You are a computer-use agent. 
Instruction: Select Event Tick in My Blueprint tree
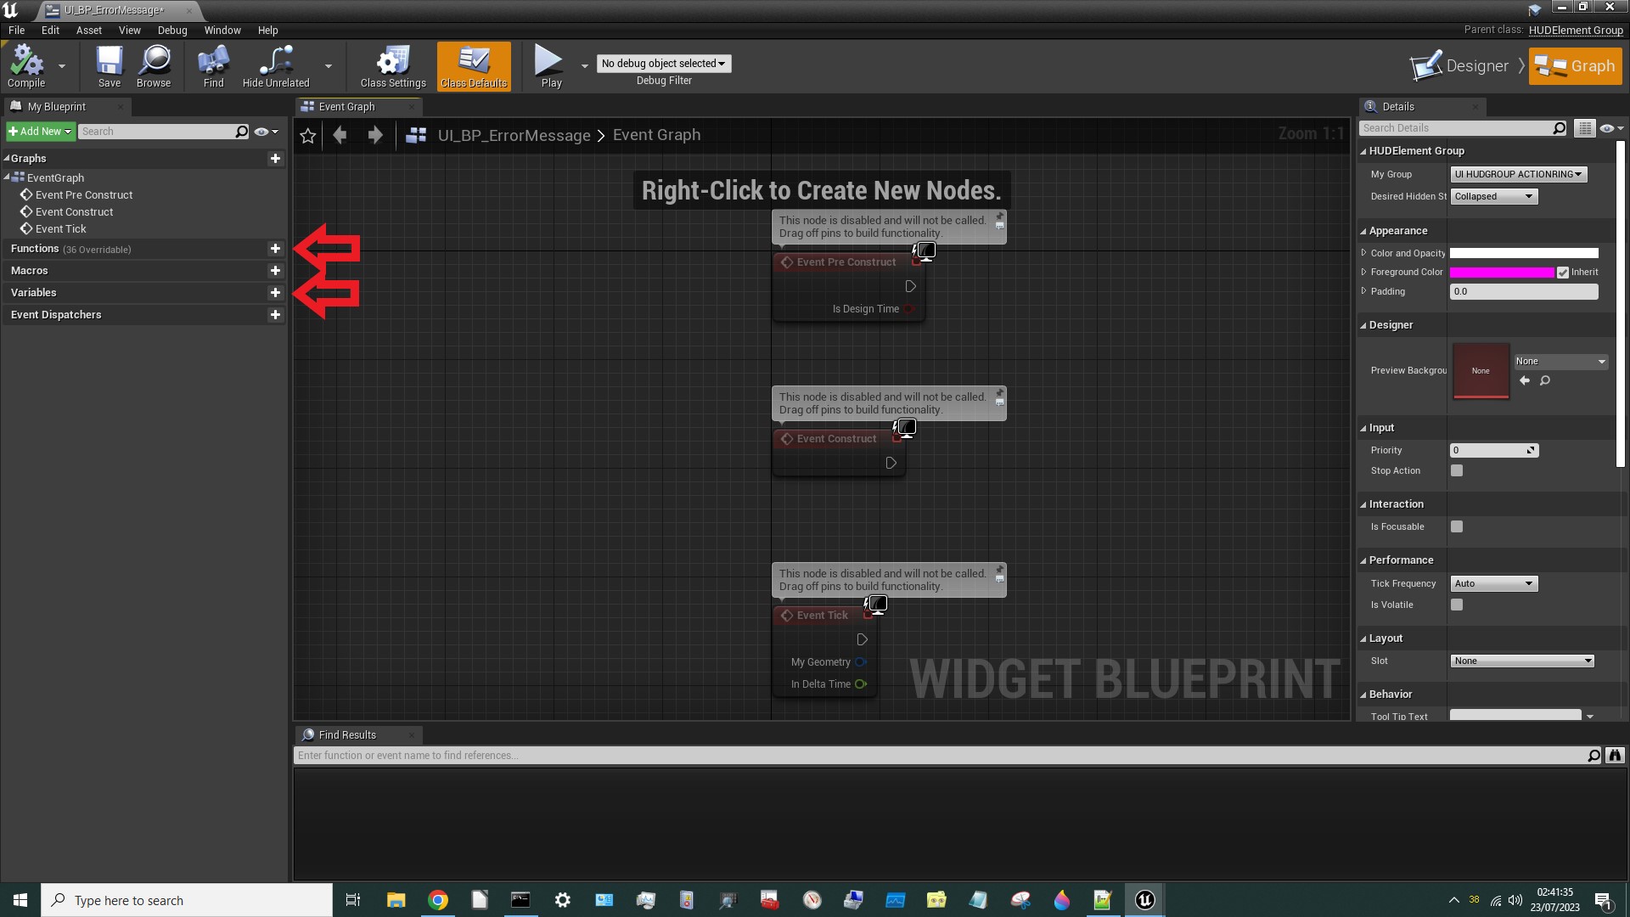click(60, 229)
